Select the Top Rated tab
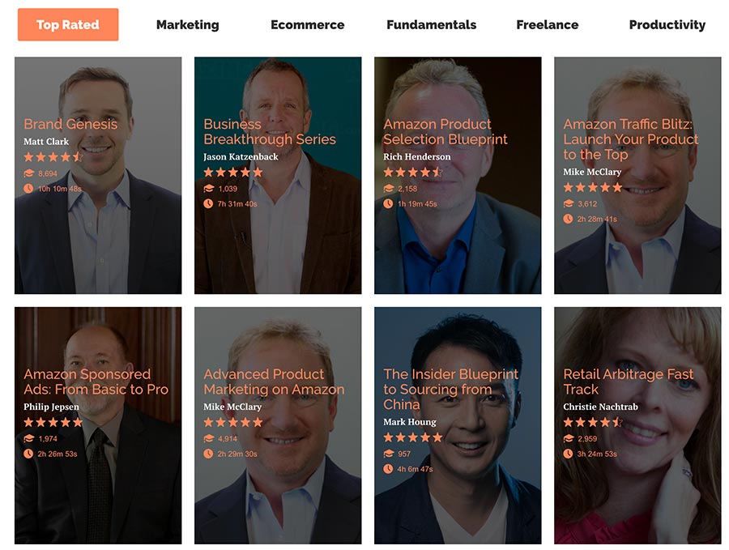 [68, 24]
